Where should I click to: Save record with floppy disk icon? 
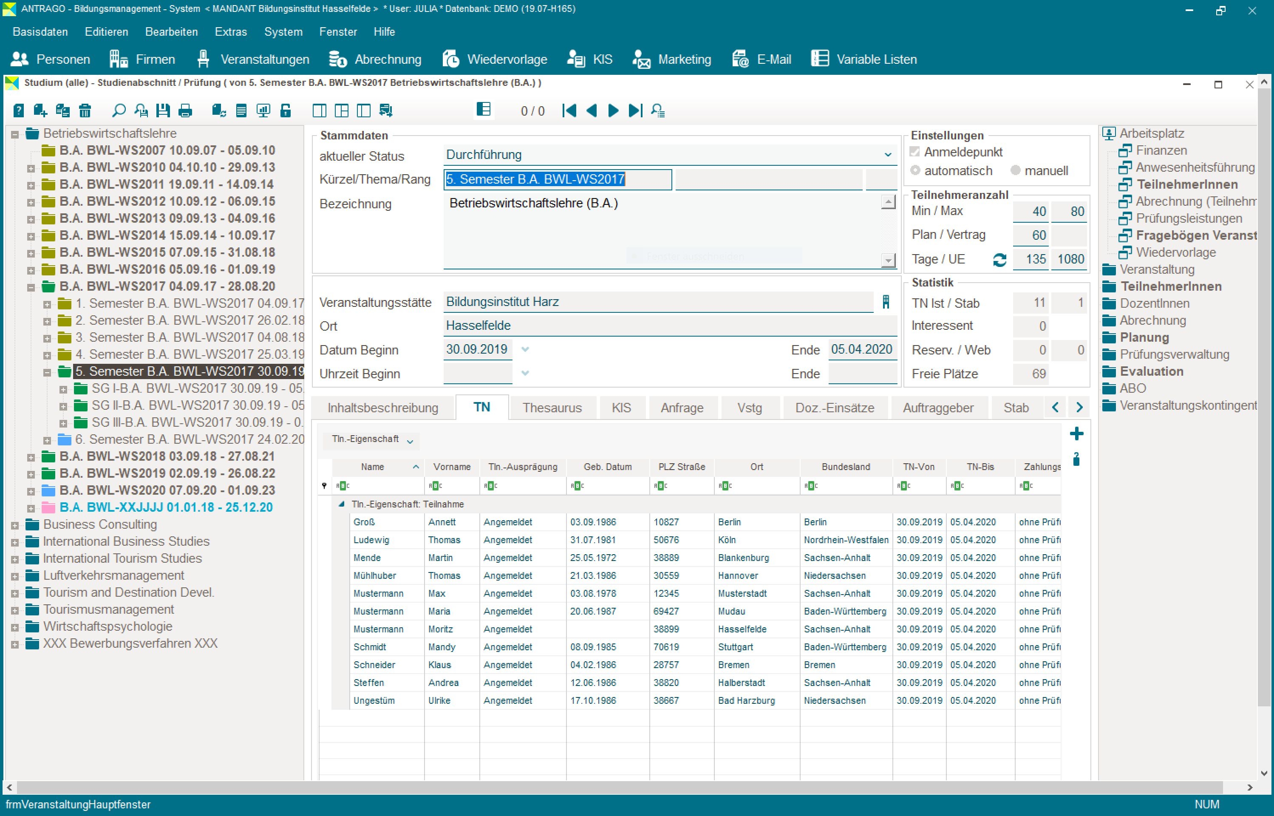tap(163, 111)
